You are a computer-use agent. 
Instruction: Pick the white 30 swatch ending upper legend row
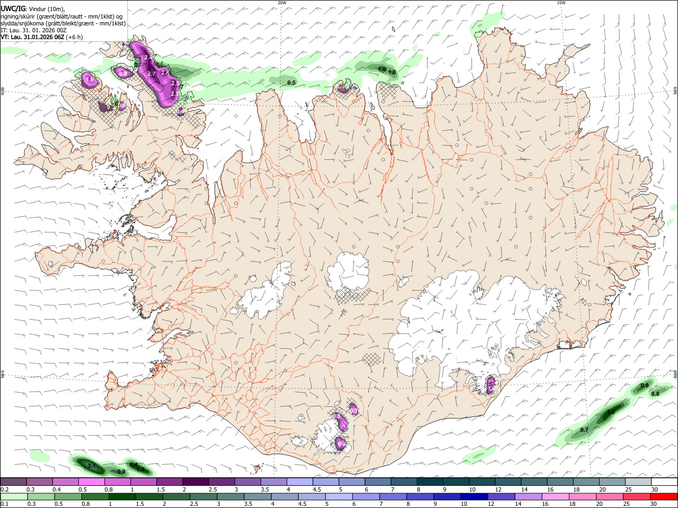pyautogui.click(x=665, y=482)
